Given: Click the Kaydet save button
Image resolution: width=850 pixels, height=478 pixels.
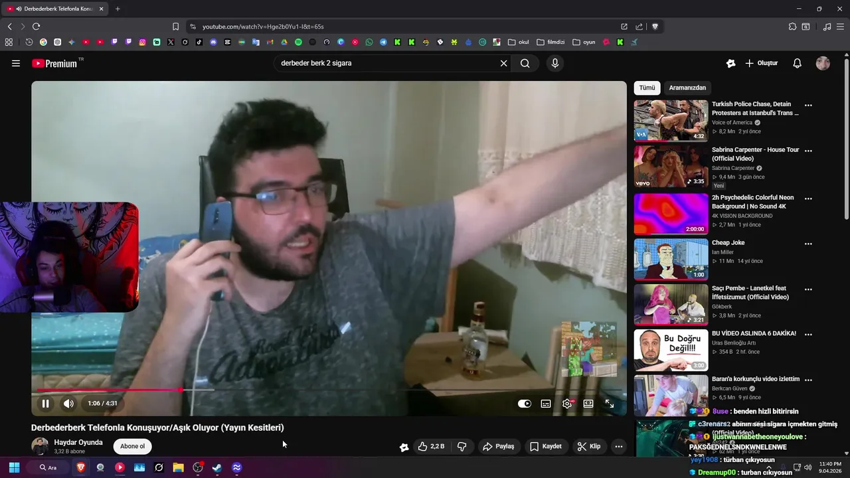Looking at the screenshot, I should point(546,446).
